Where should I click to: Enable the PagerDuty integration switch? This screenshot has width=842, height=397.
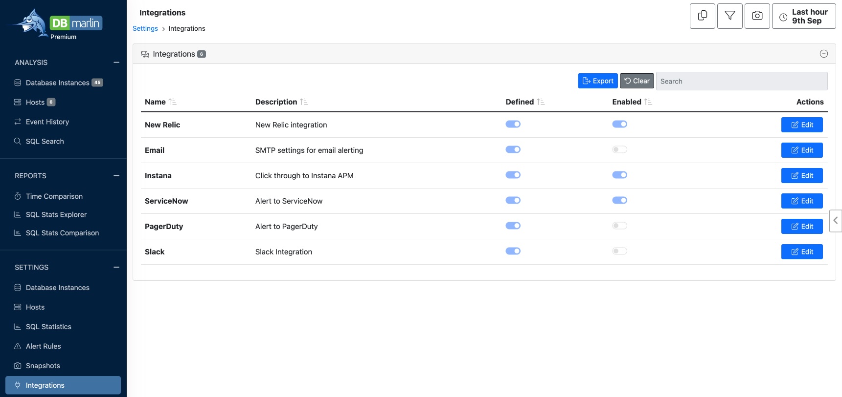pos(619,226)
